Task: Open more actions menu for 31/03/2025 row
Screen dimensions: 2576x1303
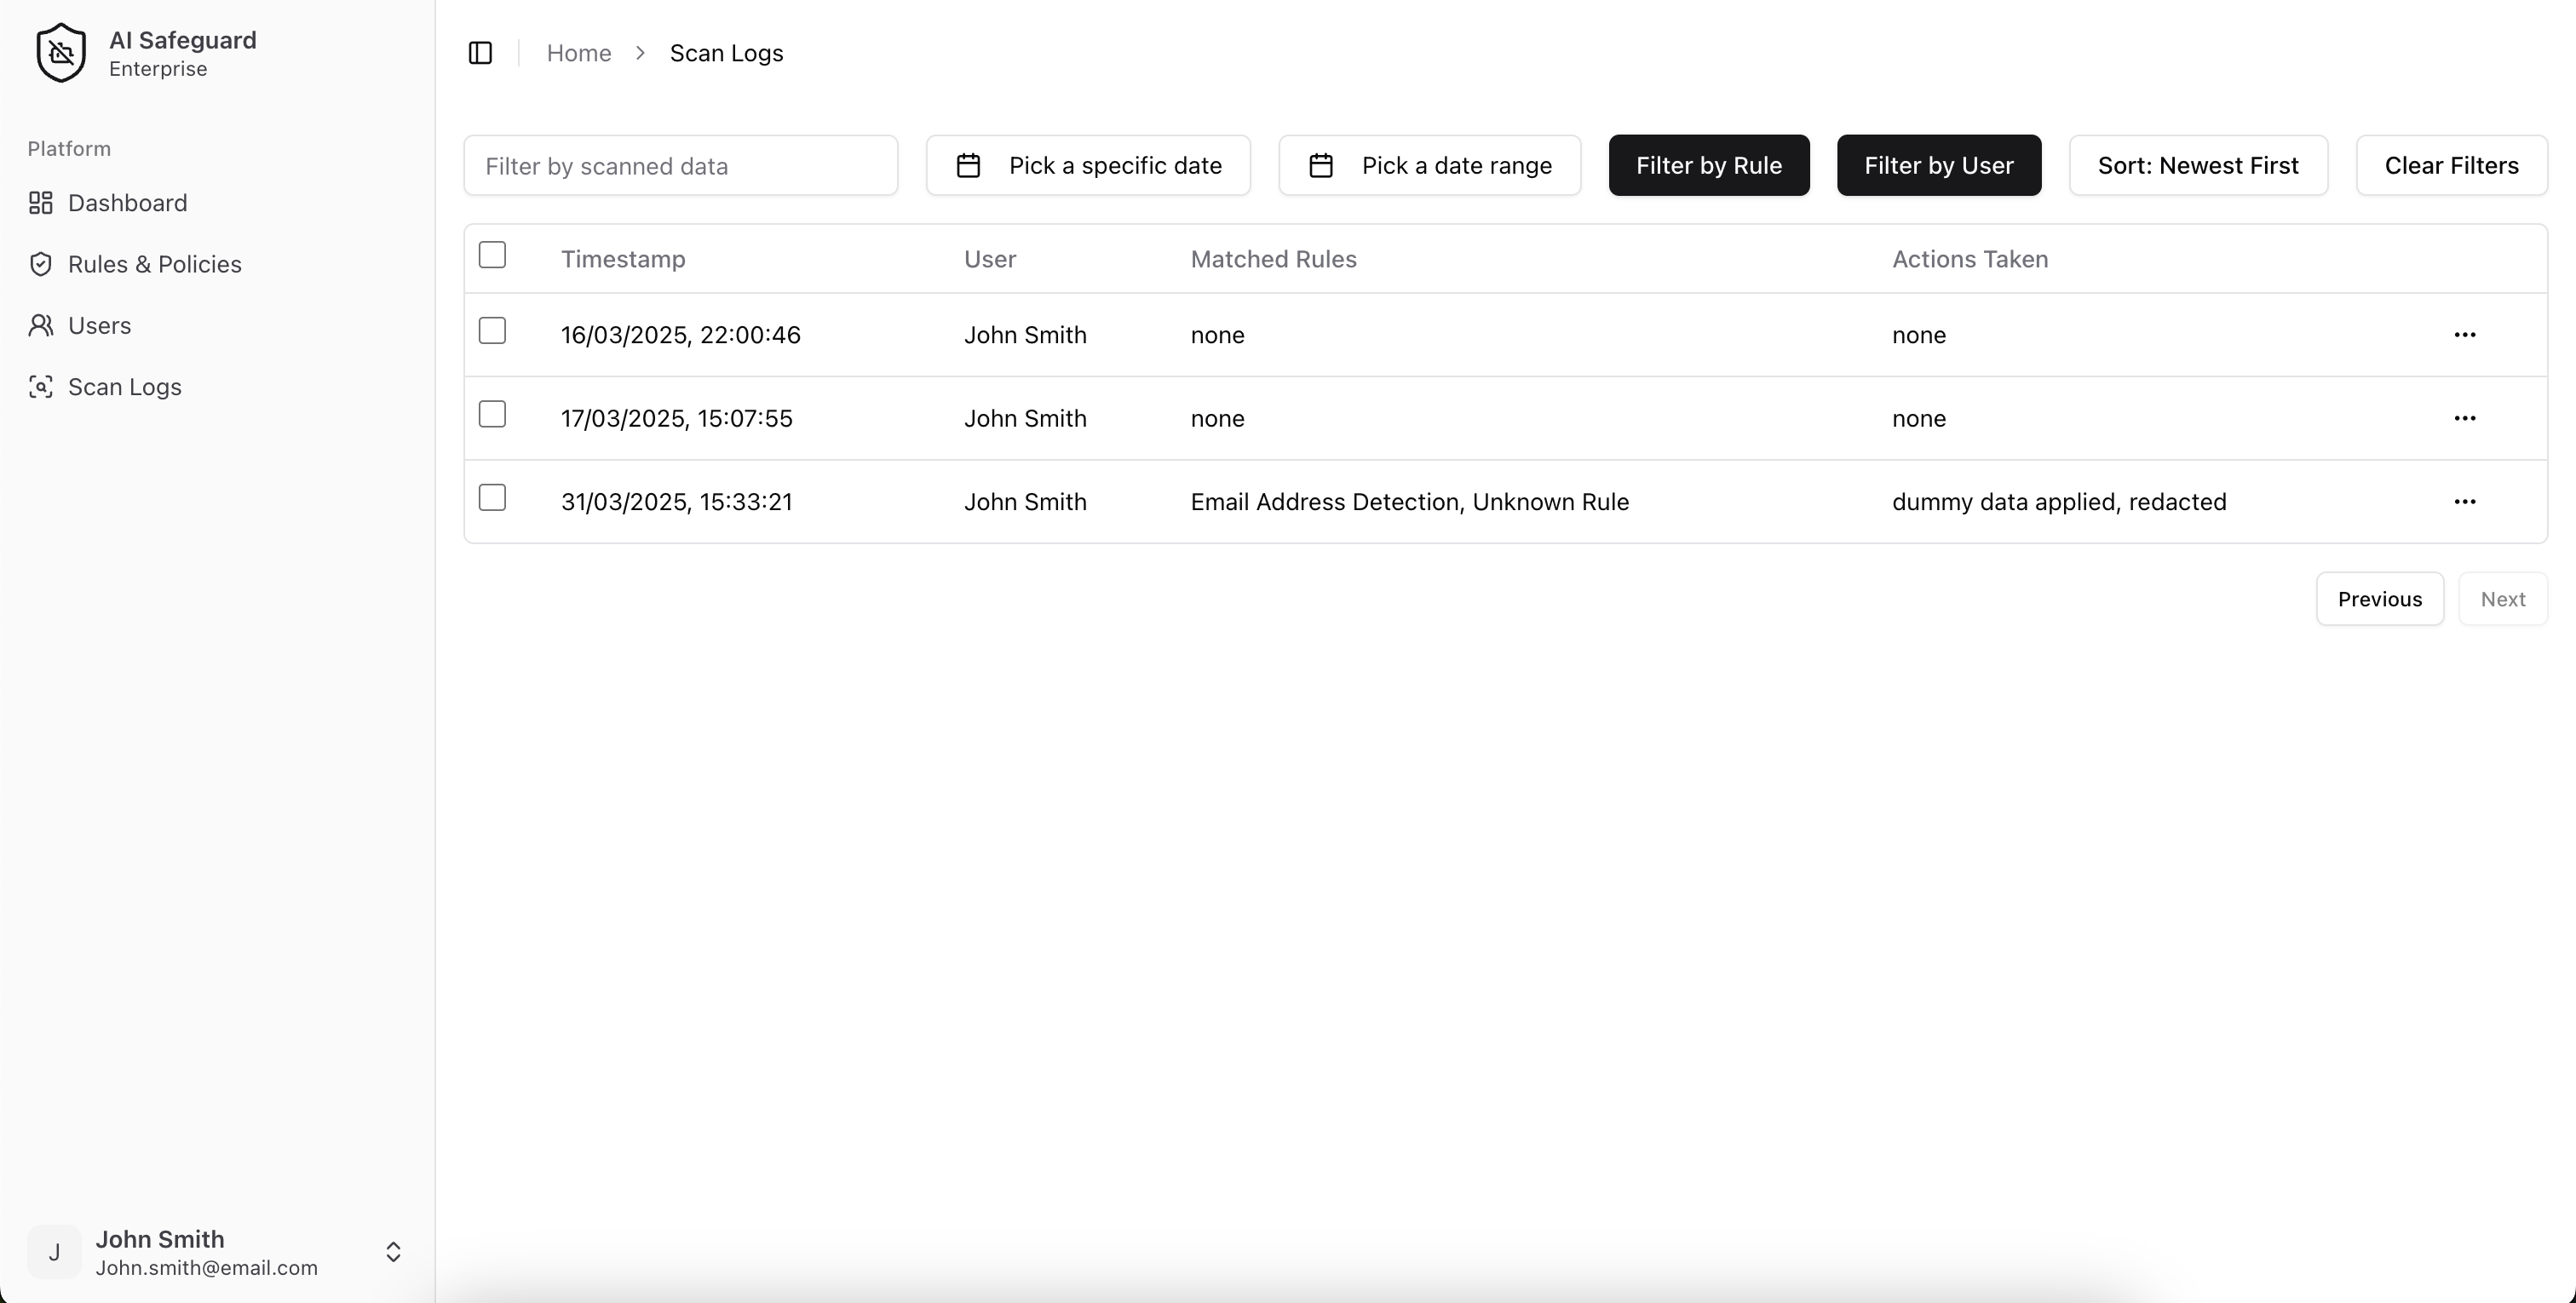Action: point(2464,502)
